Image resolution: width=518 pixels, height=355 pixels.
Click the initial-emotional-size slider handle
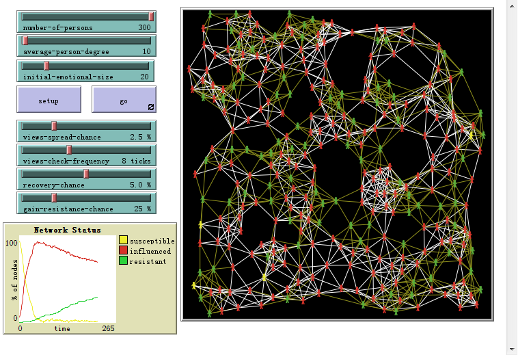(46, 66)
